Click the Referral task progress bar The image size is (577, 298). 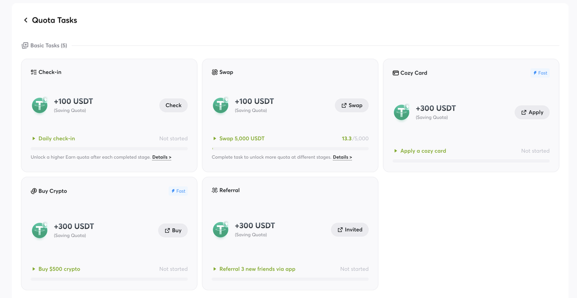coord(290,279)
